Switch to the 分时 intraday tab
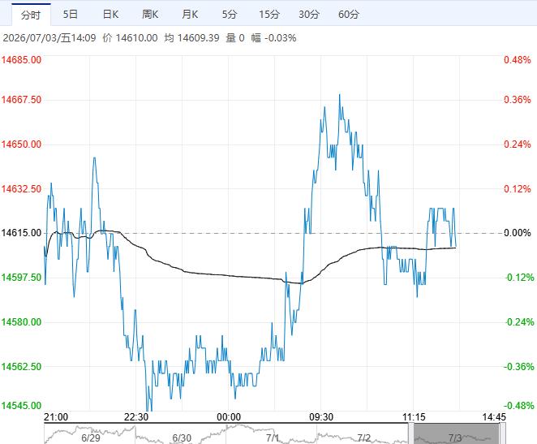Screen dimensions: 537x444 point(31,15)
